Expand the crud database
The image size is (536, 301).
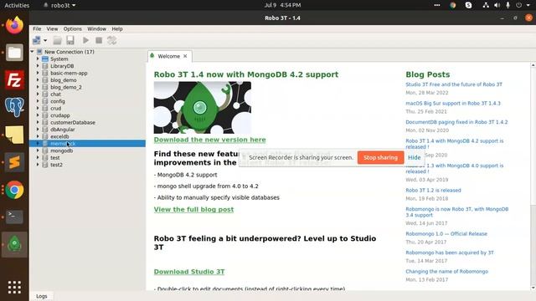coord(38,108)
